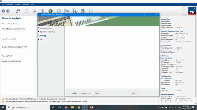Open the Windows Start menu
This screenshot has width=197, height=110.
[3, 107]
